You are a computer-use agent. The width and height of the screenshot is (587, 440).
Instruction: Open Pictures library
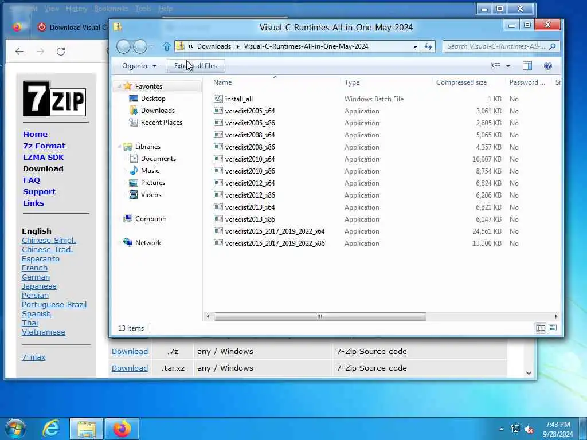pos(152,183)
